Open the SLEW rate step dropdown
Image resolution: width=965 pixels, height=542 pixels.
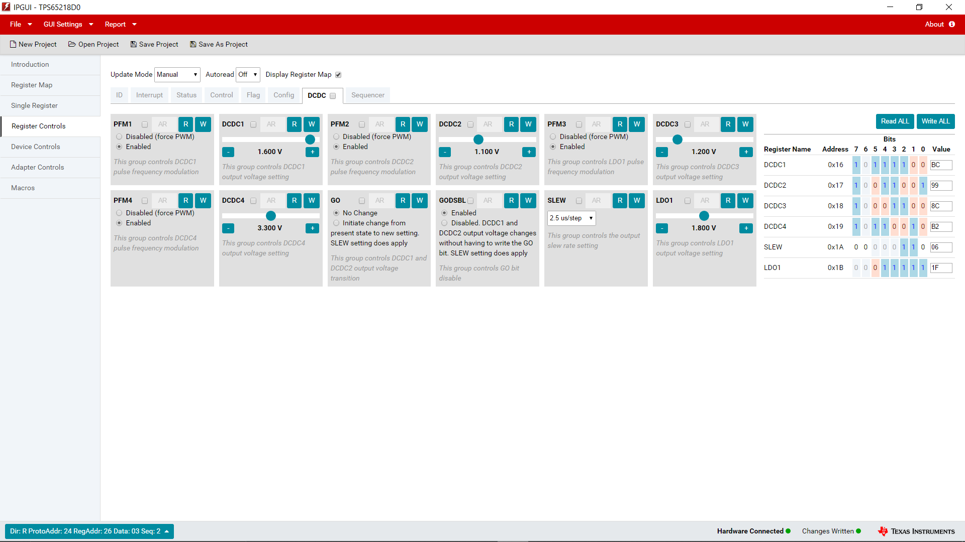571,218
